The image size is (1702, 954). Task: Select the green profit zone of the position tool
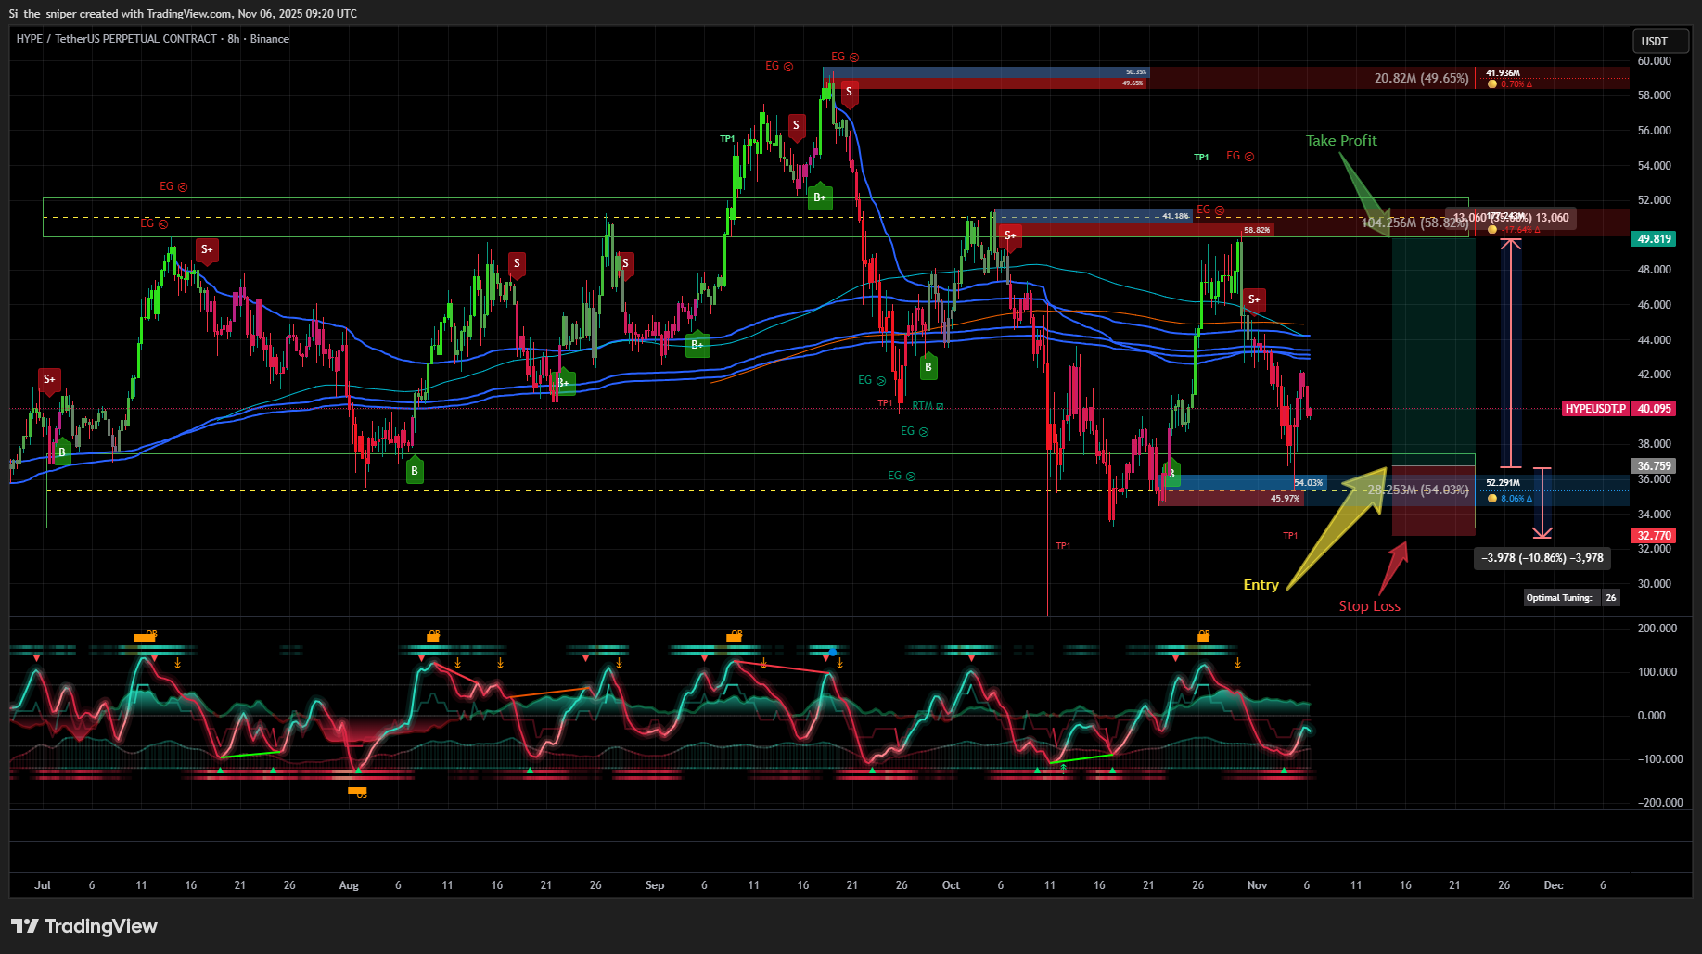tap(1433, 350)
